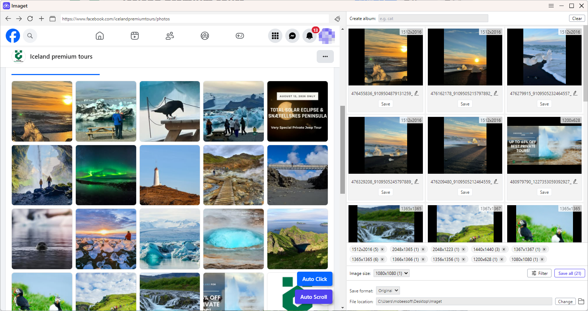Save image 476455836_9109504879131259_
588x311 pixels.
pos(386,104)
